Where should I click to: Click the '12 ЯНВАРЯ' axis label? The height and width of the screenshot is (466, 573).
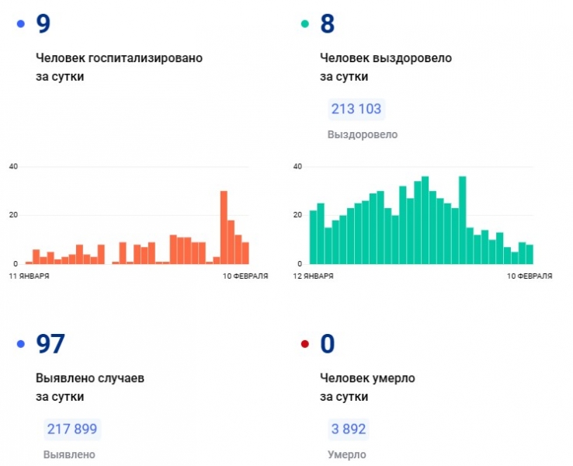click(x=314, y=276)
